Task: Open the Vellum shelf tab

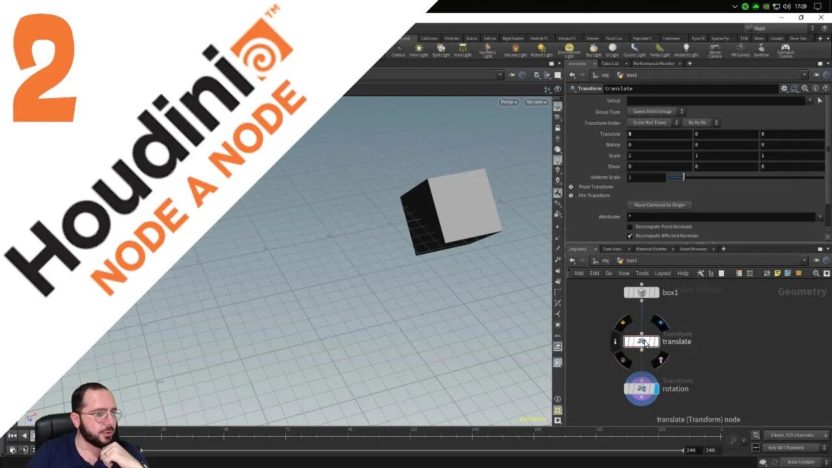Action: coord(489,38)
